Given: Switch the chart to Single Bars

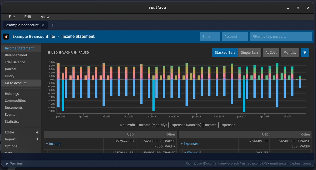Looking at the screenshot, I should (x=250, y=52).
